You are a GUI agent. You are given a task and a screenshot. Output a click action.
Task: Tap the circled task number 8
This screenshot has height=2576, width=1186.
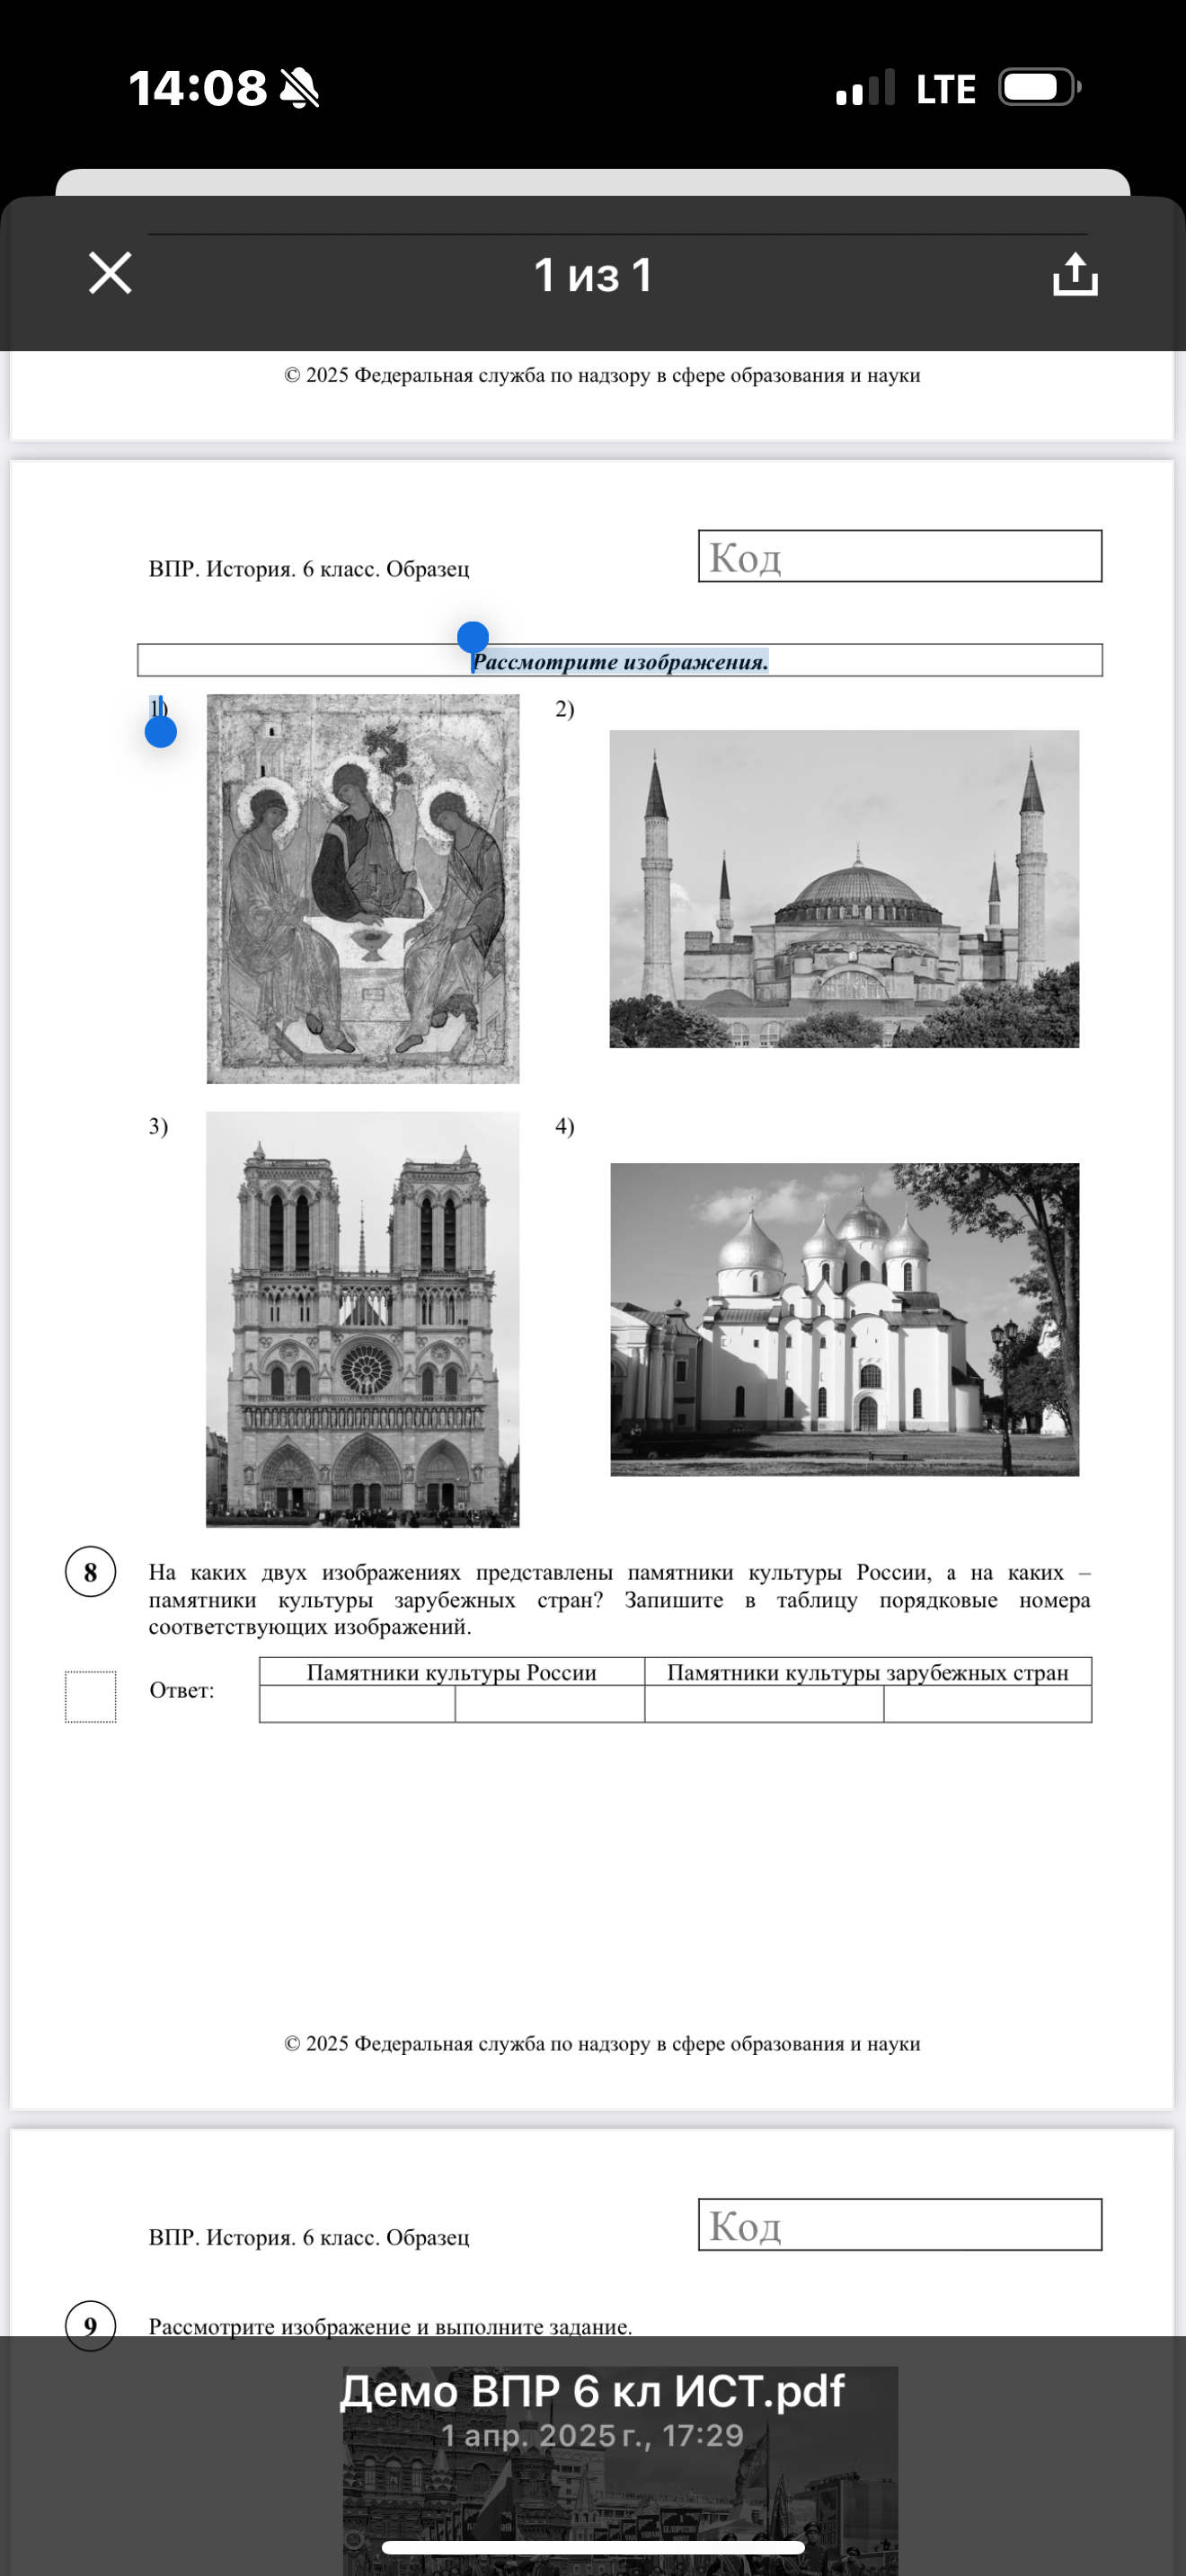pyautogui.click(x=91, y=1572)
